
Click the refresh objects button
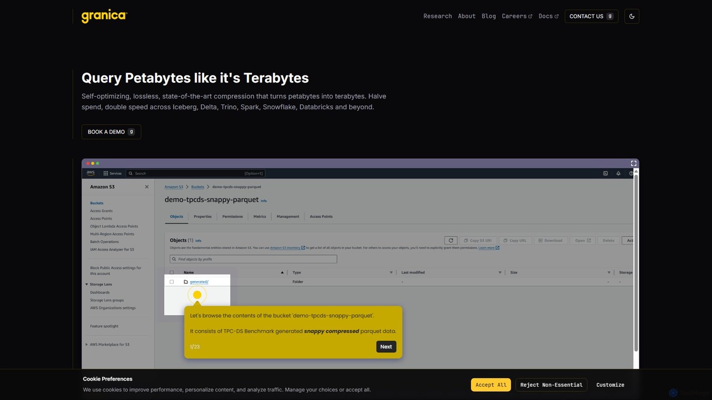click(x=451, y=241)
